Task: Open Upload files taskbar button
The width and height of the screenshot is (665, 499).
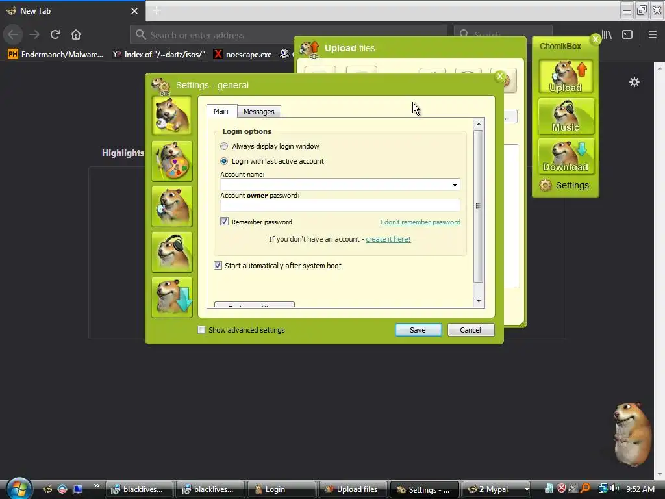Action: 353,489
